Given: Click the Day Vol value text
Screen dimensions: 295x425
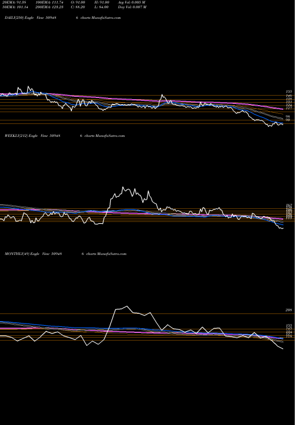Looking at the screenshot, I should [132, 7].
